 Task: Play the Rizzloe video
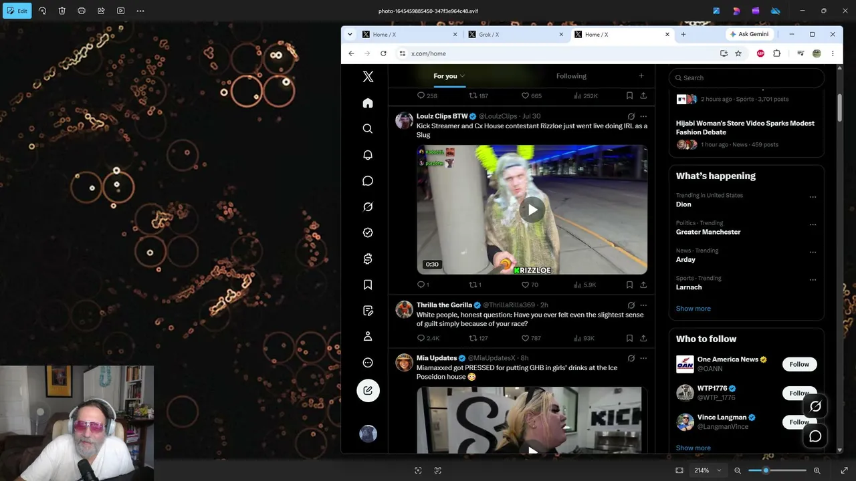[x=532, y=210]
